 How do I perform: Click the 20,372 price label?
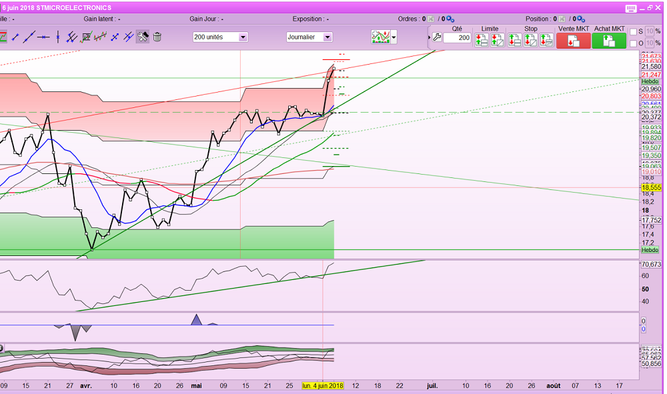pos(651,117)
